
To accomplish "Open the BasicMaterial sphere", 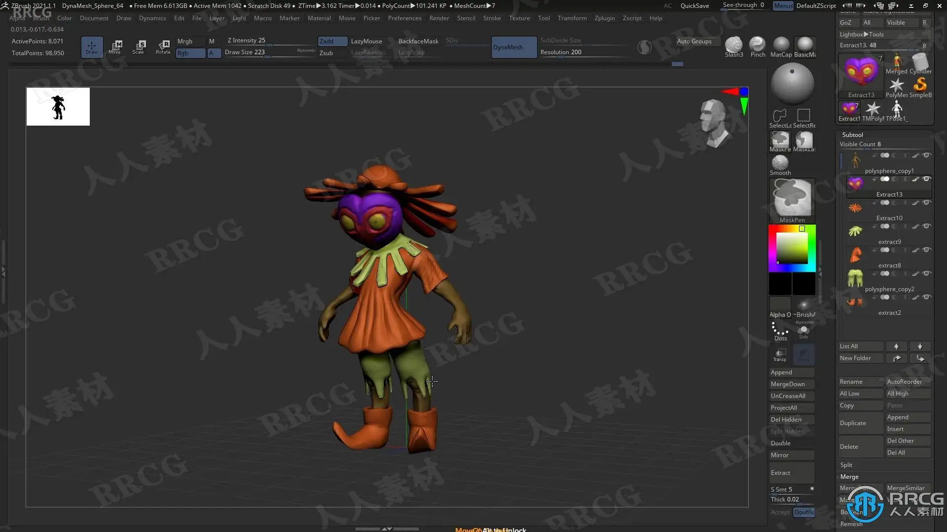I will [x=805, y=47].
